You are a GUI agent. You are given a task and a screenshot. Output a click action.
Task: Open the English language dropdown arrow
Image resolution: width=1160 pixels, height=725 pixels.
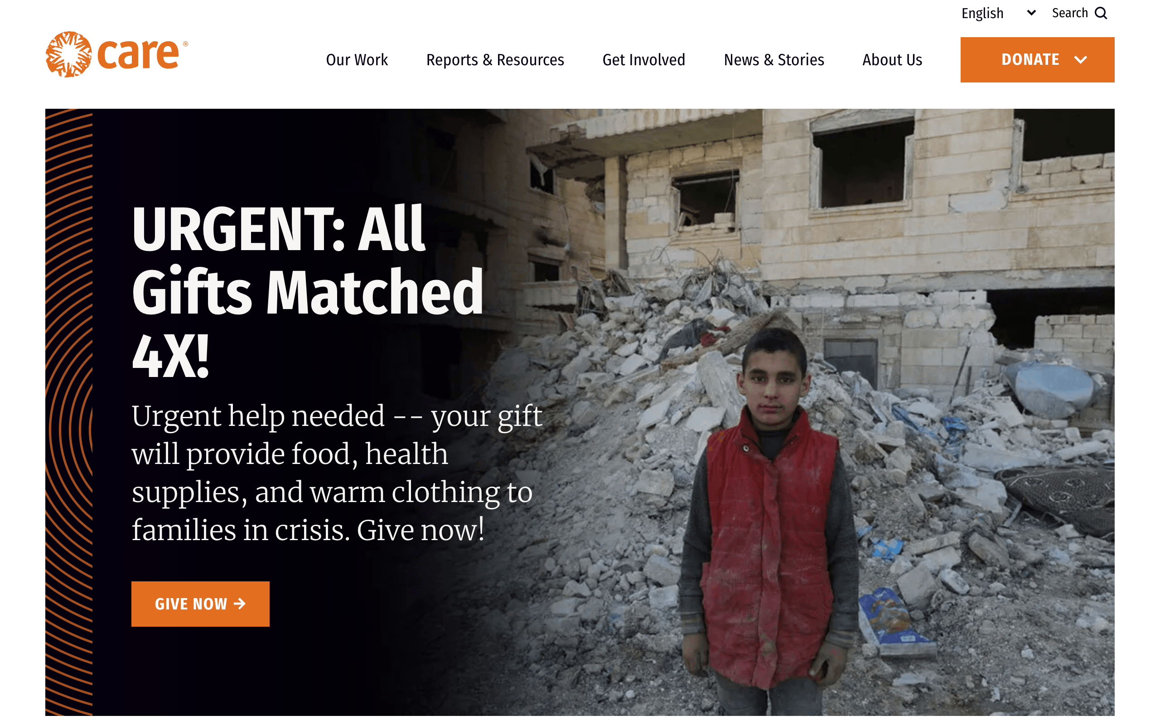pos(1031,13)
